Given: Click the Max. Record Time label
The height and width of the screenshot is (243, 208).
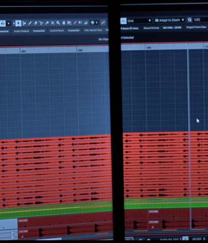Looking at the screenshot, I should coord(93,30).
